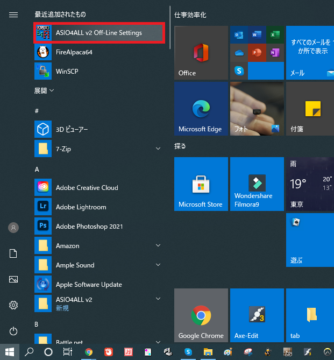Open the Microsoft Edge tile
The height and width of the screenshot is (360, 334).
(x=201, y=109)
